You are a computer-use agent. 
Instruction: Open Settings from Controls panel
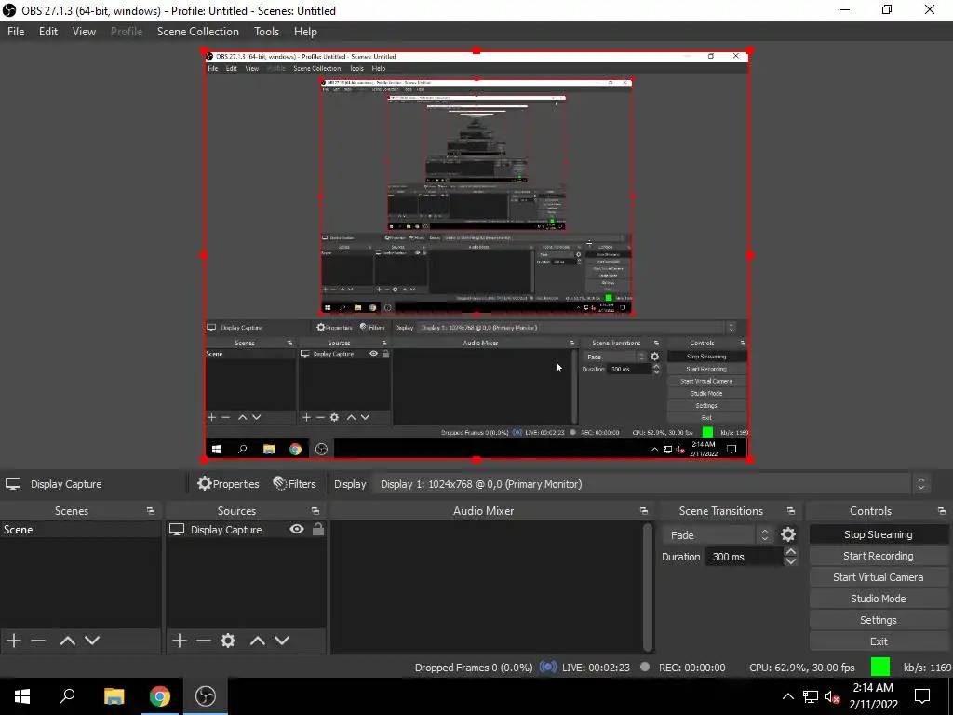click(879, 619)
